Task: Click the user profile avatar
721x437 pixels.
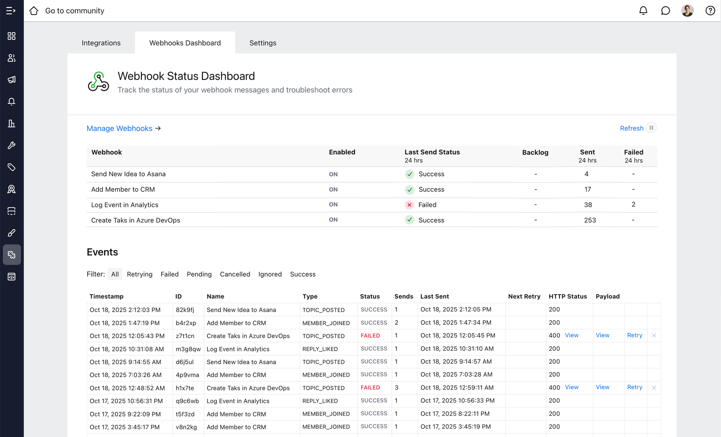Action: point(687,11)
